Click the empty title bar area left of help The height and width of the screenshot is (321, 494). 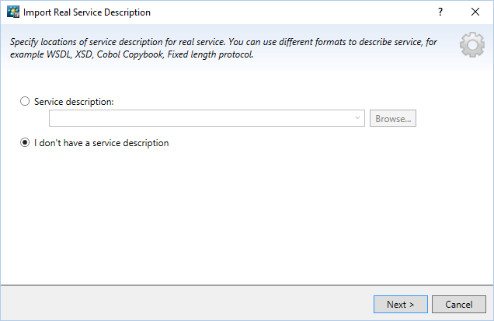[x=295, y=12]
